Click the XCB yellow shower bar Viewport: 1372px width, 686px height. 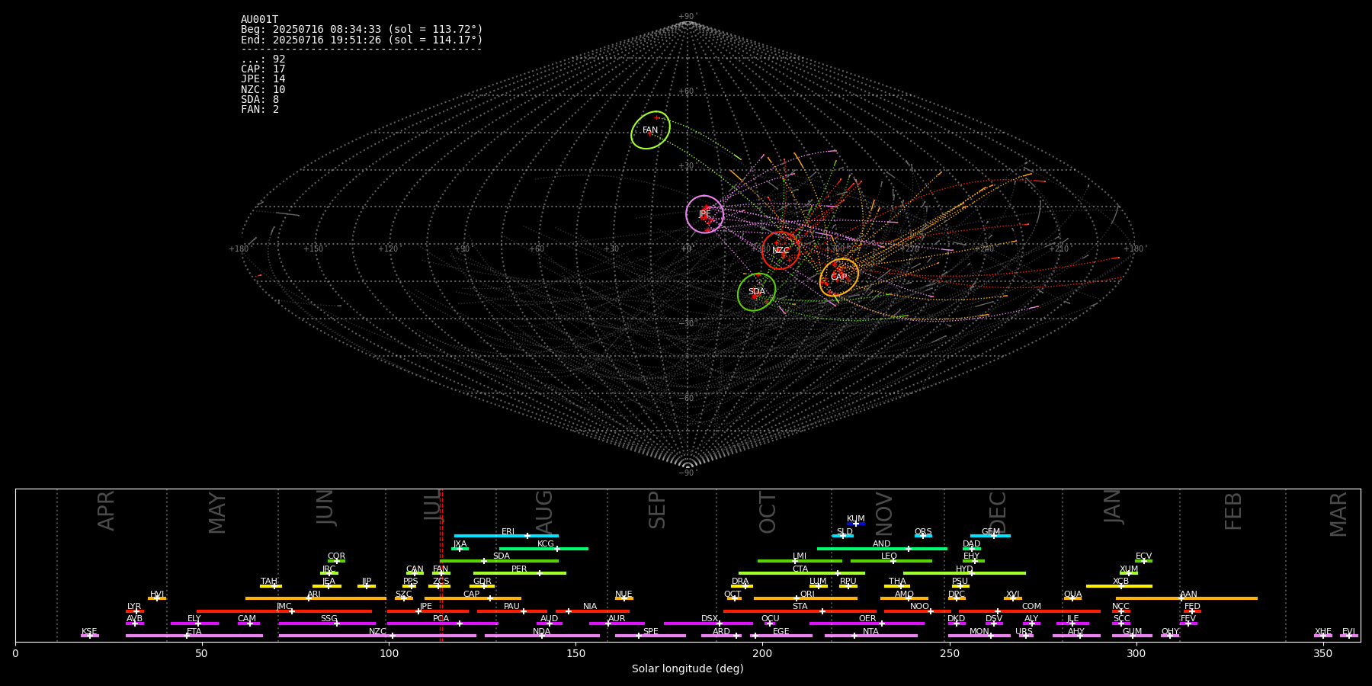pyautogui.click(x=1119, y=586)
